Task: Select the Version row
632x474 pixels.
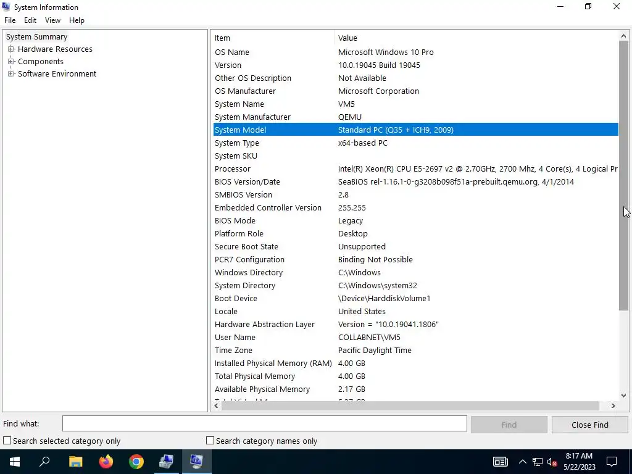Action: pos(415,65)
